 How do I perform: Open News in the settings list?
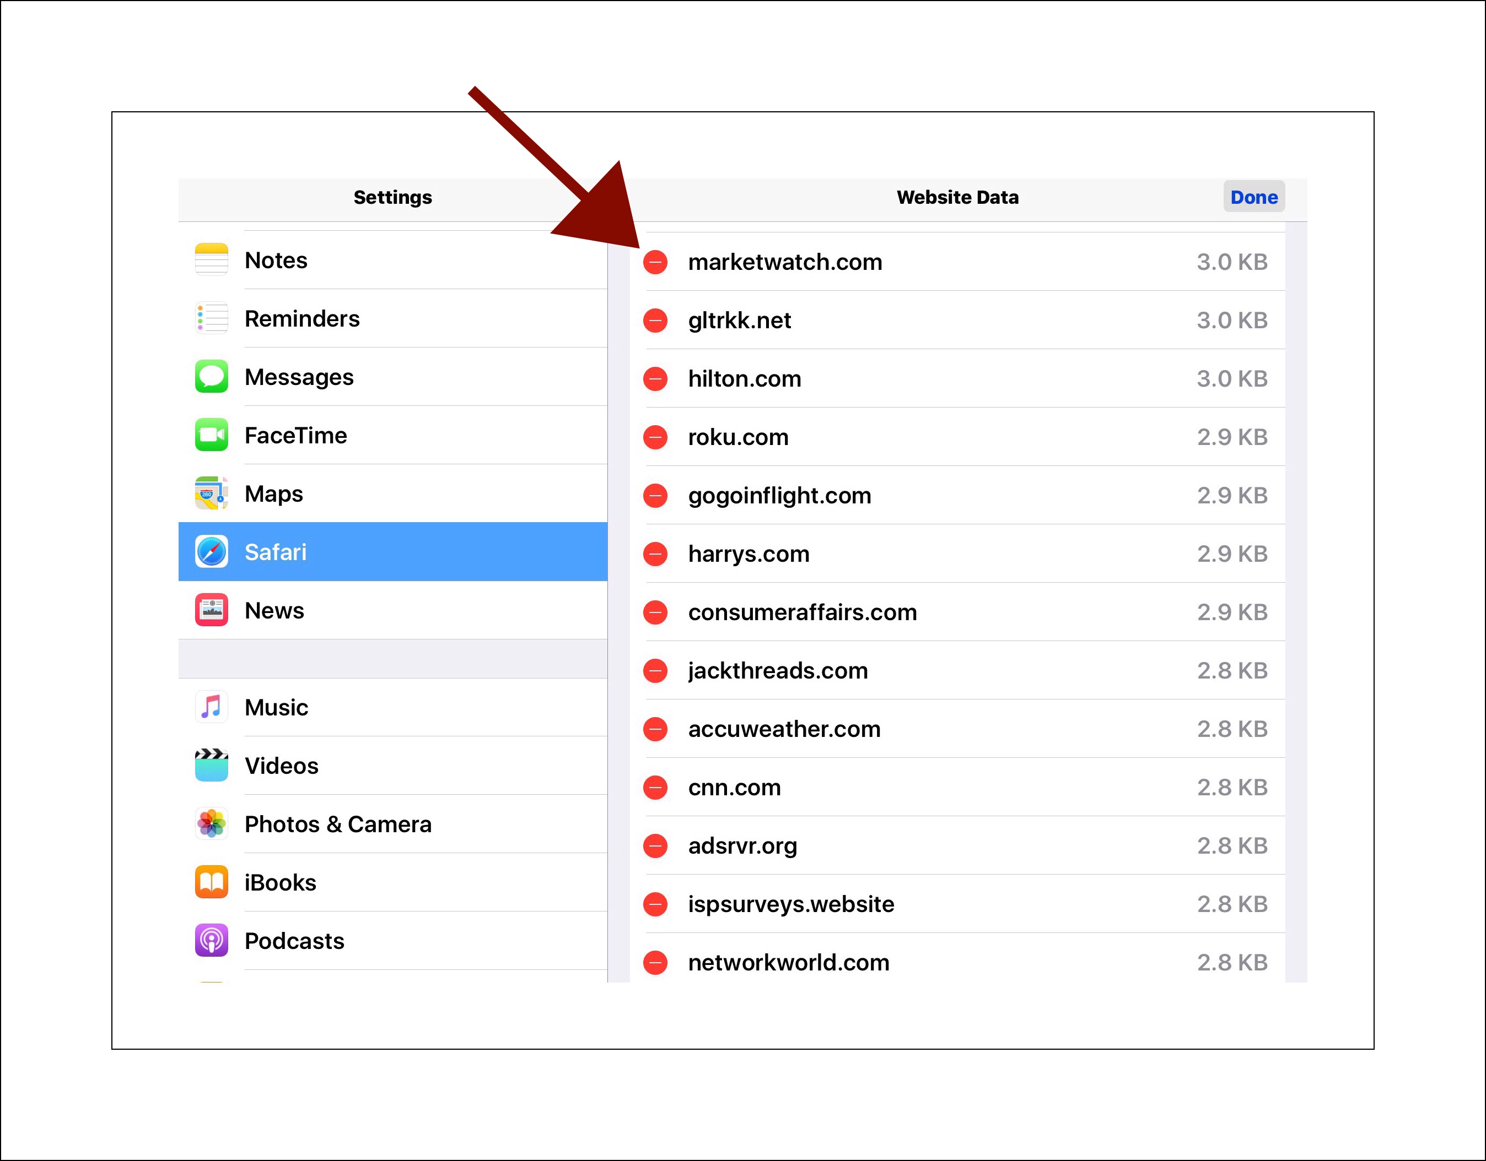point(392,610)
